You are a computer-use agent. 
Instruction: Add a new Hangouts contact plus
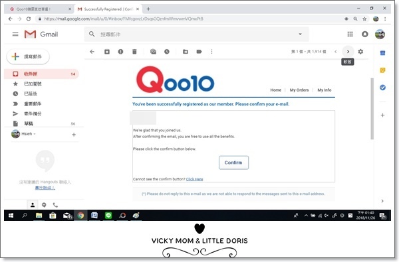(74, 135)
